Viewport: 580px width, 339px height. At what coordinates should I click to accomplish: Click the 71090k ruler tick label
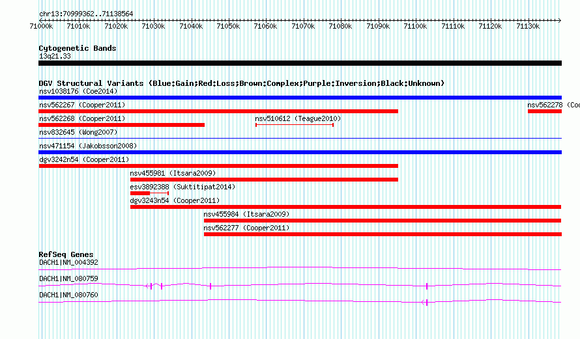(x=378, y=26)
